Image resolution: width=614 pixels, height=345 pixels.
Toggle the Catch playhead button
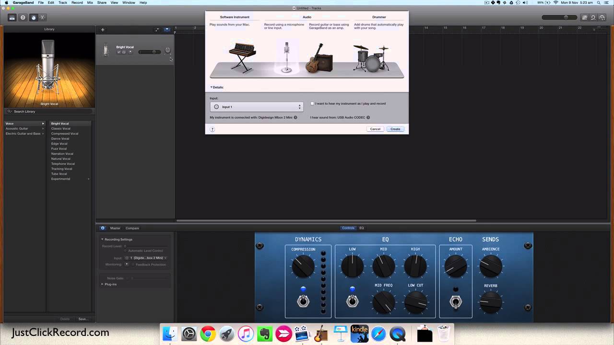[167, 30]
